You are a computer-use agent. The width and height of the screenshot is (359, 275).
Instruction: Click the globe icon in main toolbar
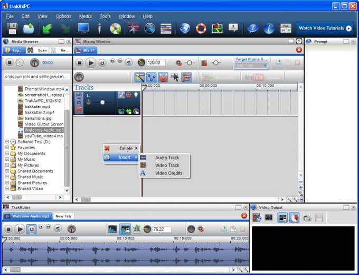pos(185,29)
